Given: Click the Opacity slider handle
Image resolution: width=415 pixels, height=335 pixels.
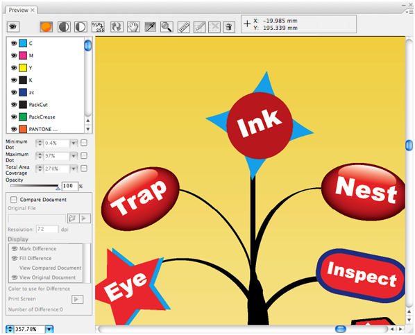Looking at the screenshot, I should click(58, 188).
